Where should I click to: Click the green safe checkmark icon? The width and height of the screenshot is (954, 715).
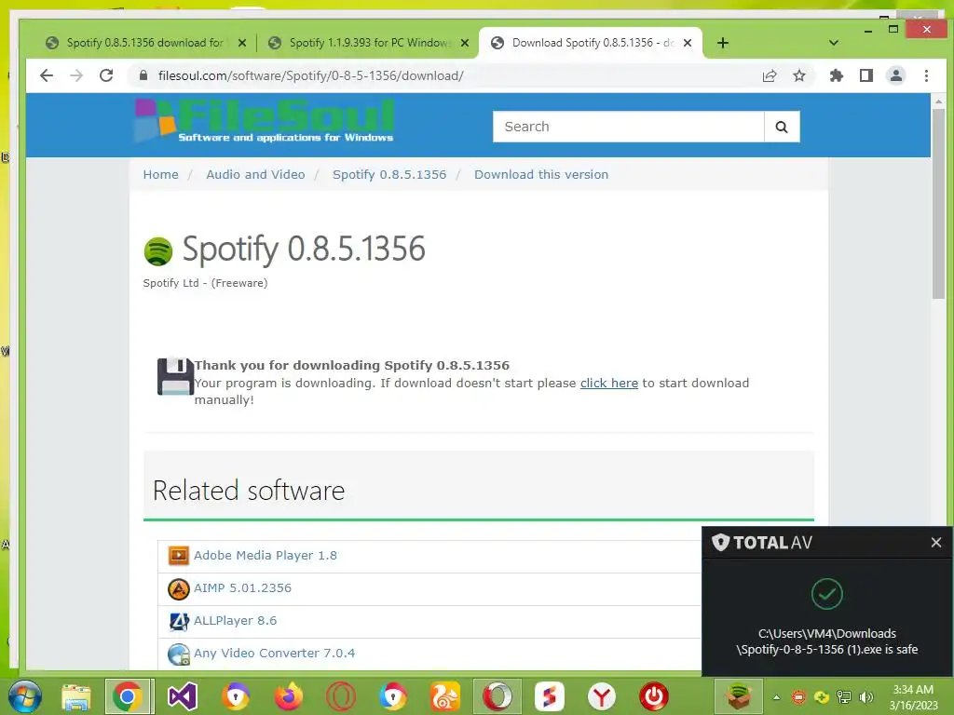click(827, 594)
